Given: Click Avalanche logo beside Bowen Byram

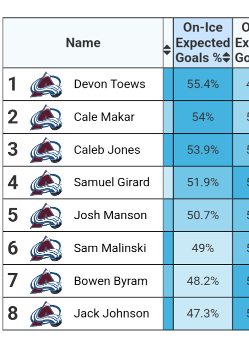Looking at the screenshot, I should (x=46, y=281).
